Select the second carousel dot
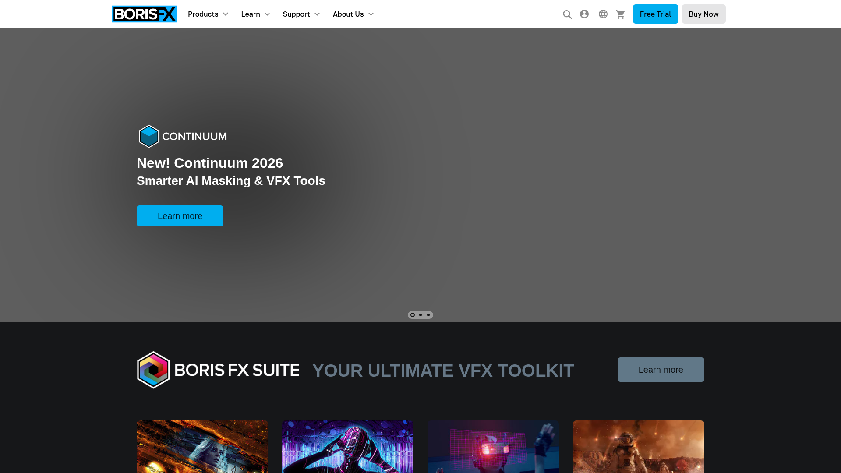This screenshot has height=473, width=841. 420,314
